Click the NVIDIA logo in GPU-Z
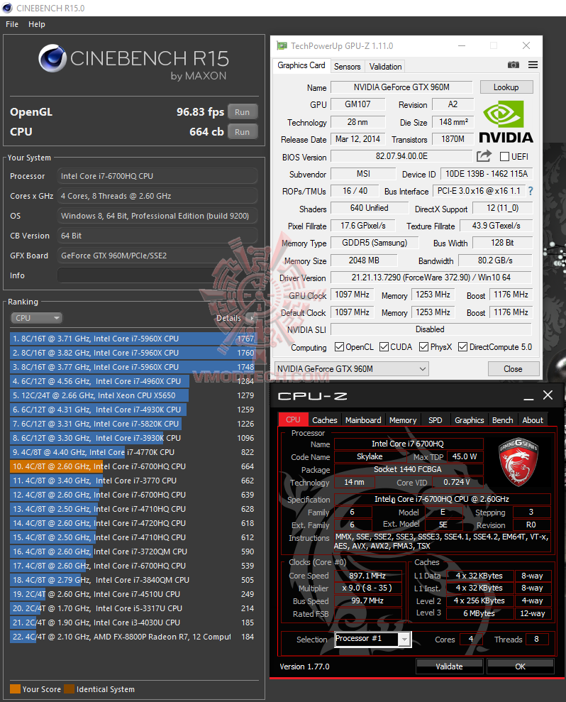566x702 pixels. coord(506,122)
